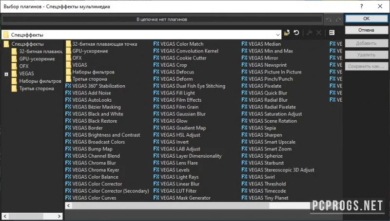Choose VEGAS Bézier Masking effect

point(93,107)
